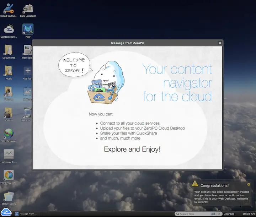Dismiss the Congratulations notification

pyautogui.click(x=249, y=184)
